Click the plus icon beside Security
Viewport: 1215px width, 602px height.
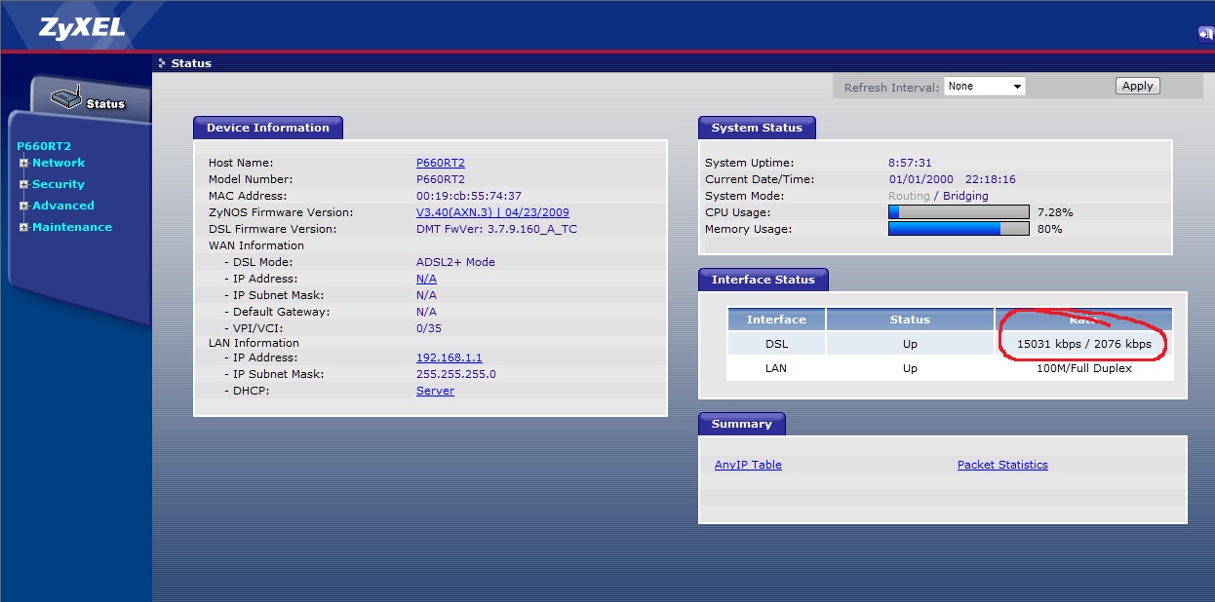click(24, 184)
